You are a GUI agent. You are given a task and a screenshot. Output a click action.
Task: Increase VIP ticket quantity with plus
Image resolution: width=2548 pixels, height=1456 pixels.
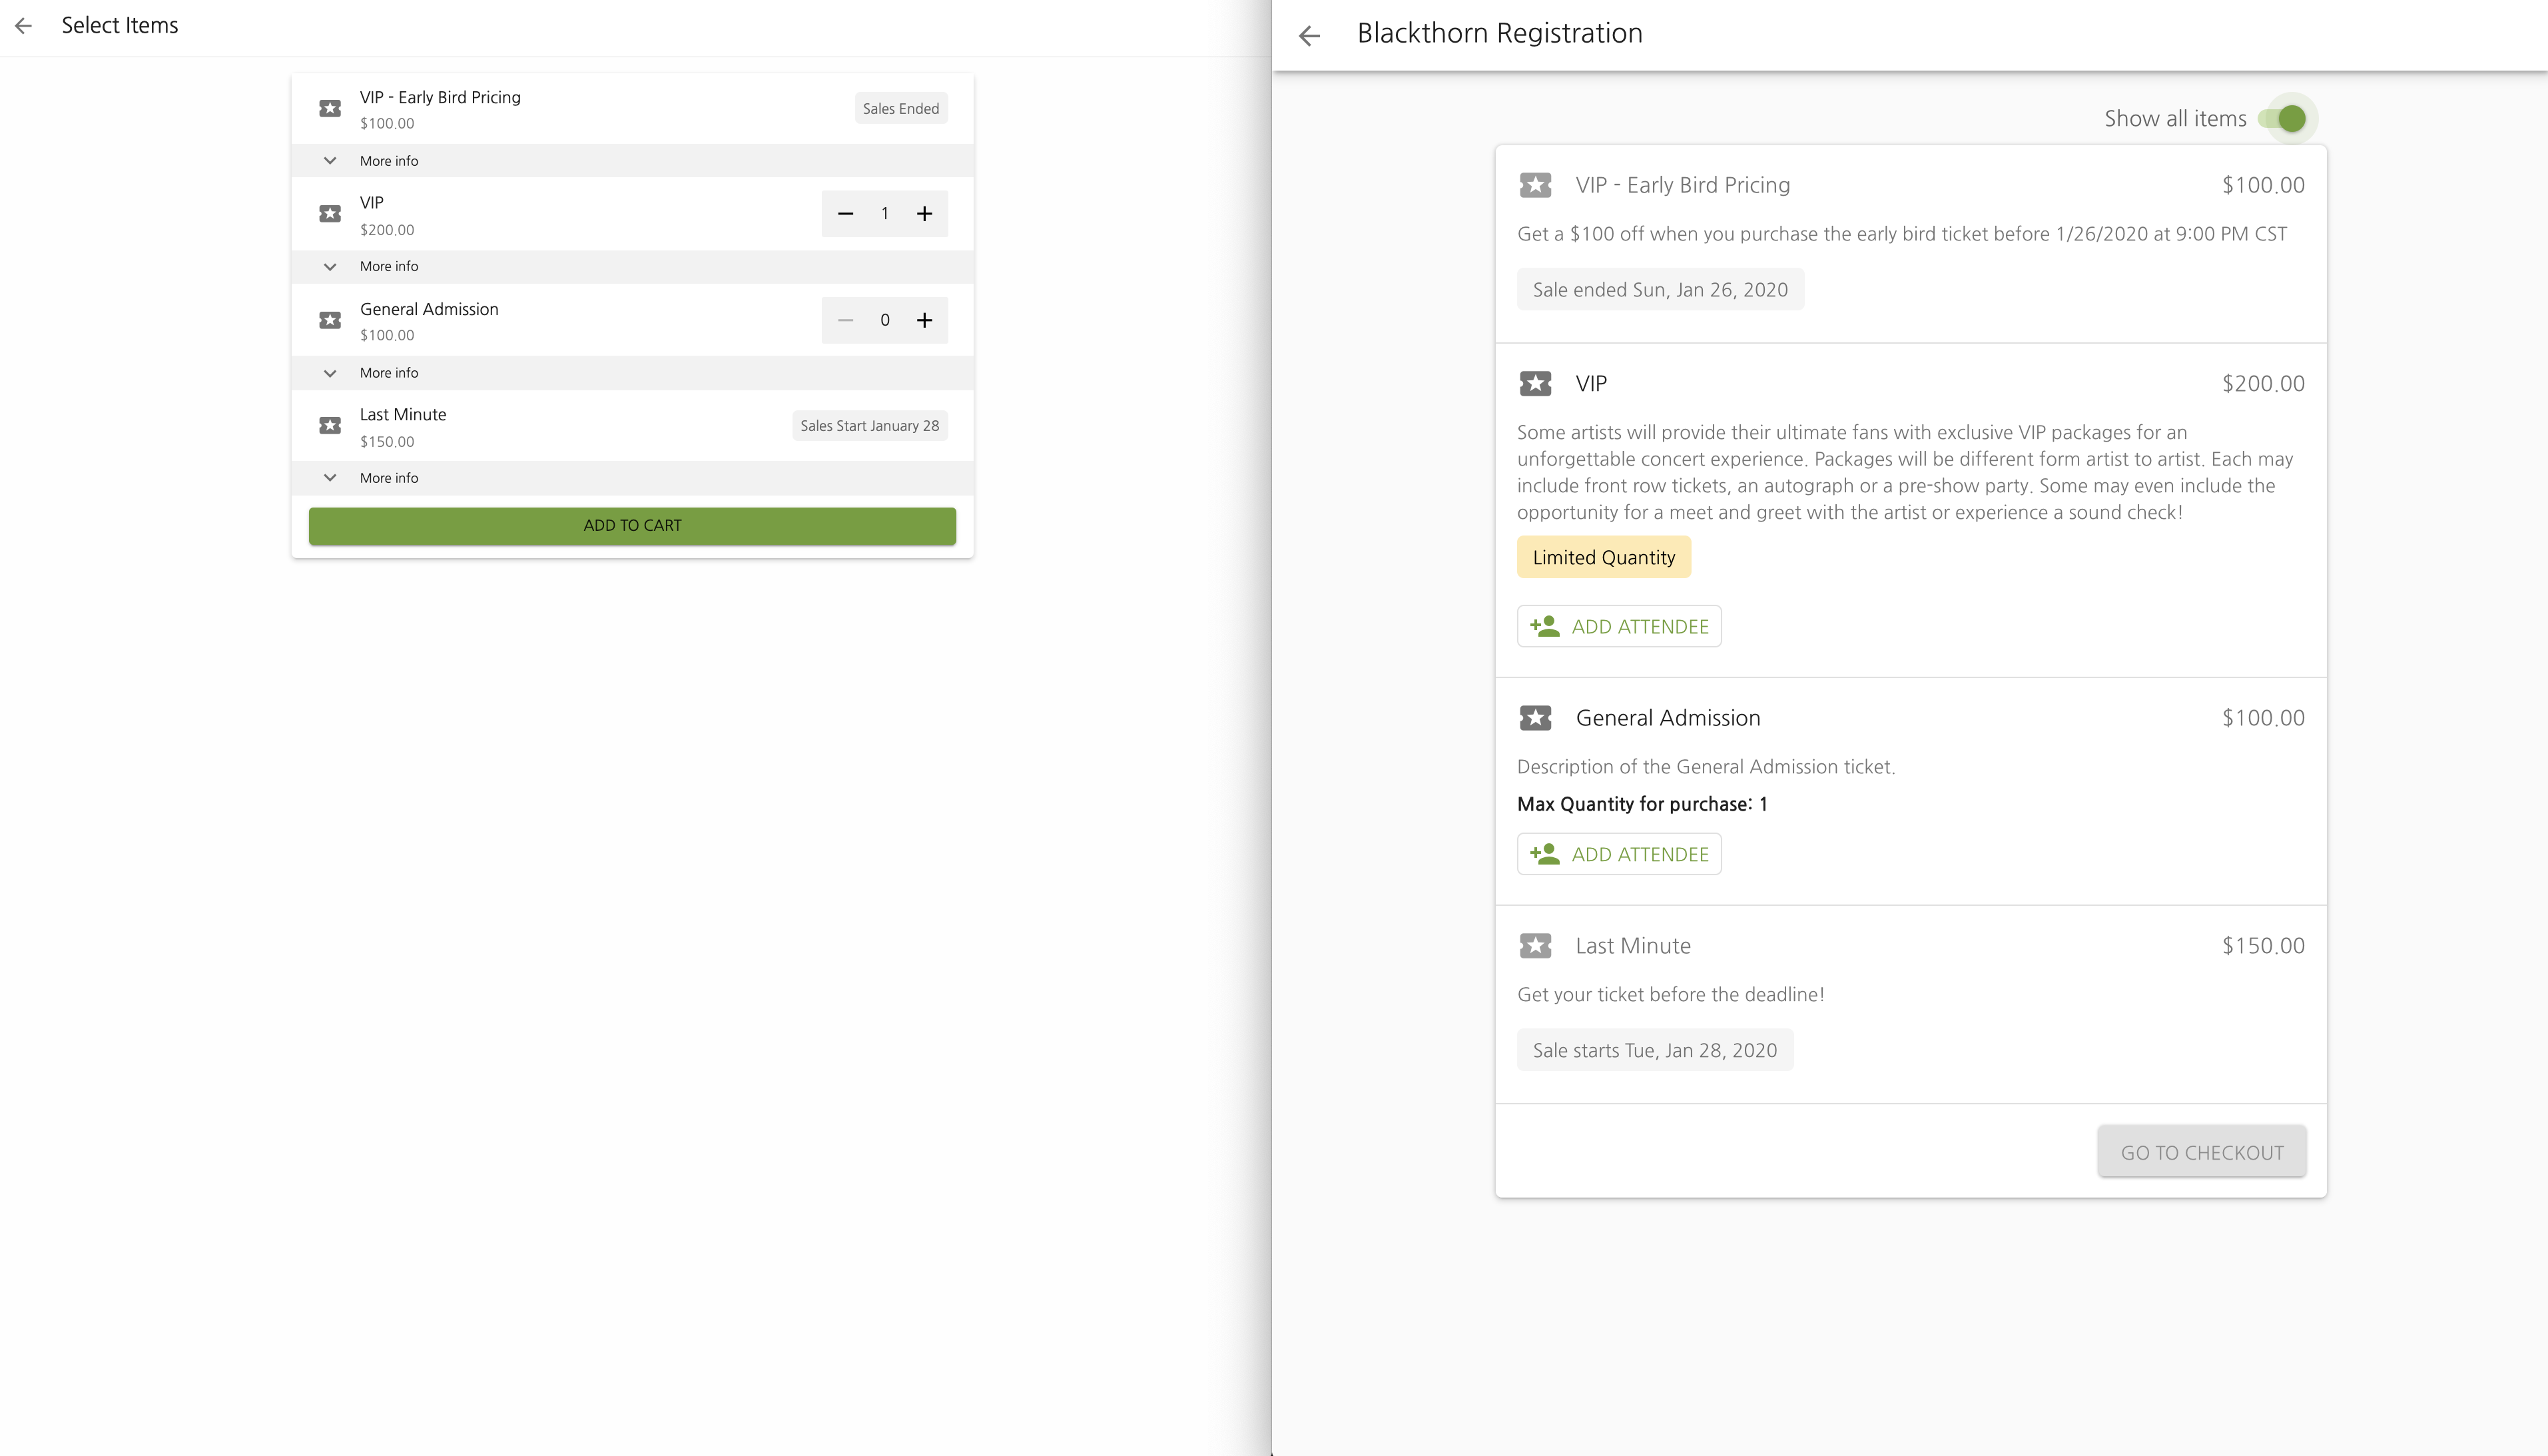click(924, 214)
